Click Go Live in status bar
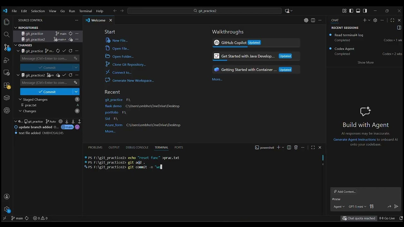Viewport: 404px width, 227px height. click(387, 218)
